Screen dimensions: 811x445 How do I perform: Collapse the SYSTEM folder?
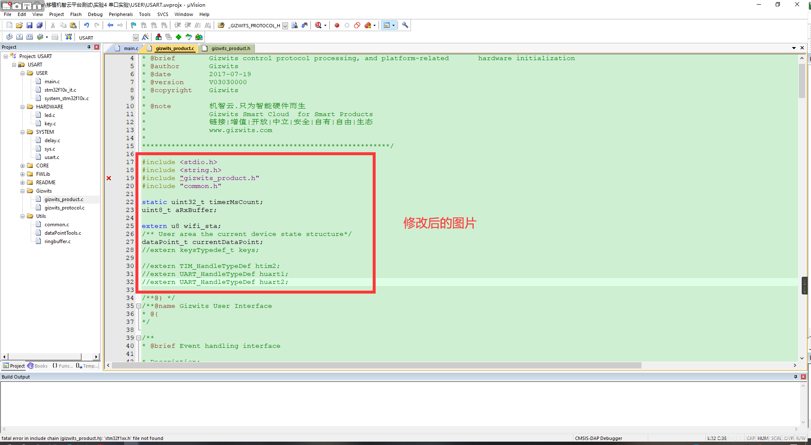click(x=23, y=132)
